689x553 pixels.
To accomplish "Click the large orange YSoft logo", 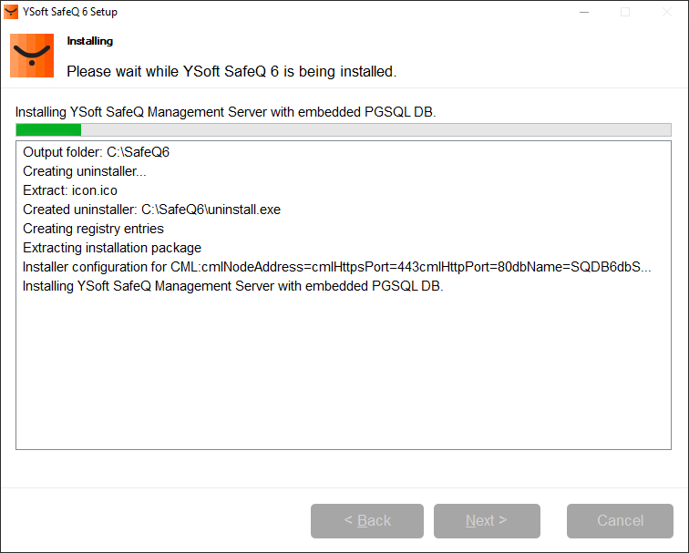I will pyautogui.click(x=32, y=56).
